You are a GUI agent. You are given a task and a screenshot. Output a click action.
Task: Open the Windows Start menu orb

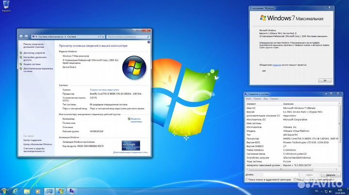click(x=4, y=191)
